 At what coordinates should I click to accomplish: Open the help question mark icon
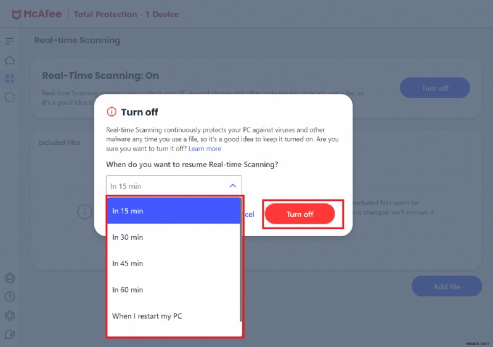[x=9, y=297]
